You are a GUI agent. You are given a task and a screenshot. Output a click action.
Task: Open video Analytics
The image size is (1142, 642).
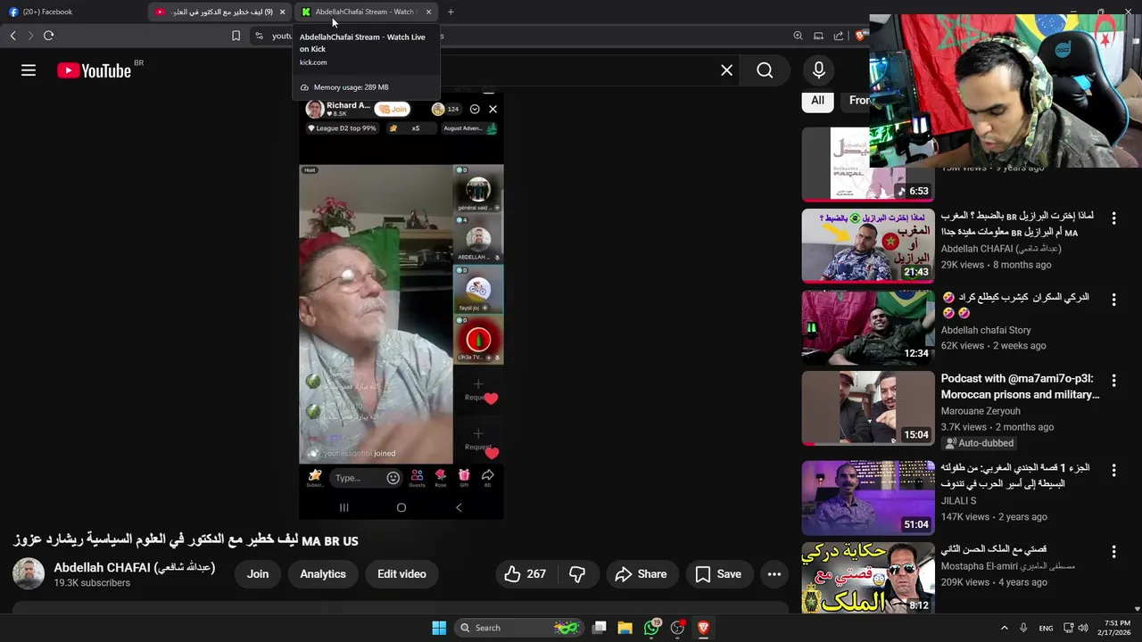323,574
